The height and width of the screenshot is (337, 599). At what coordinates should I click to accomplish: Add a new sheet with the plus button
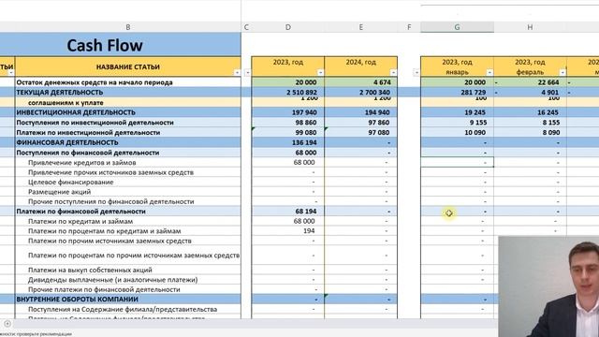coord(7,324)
